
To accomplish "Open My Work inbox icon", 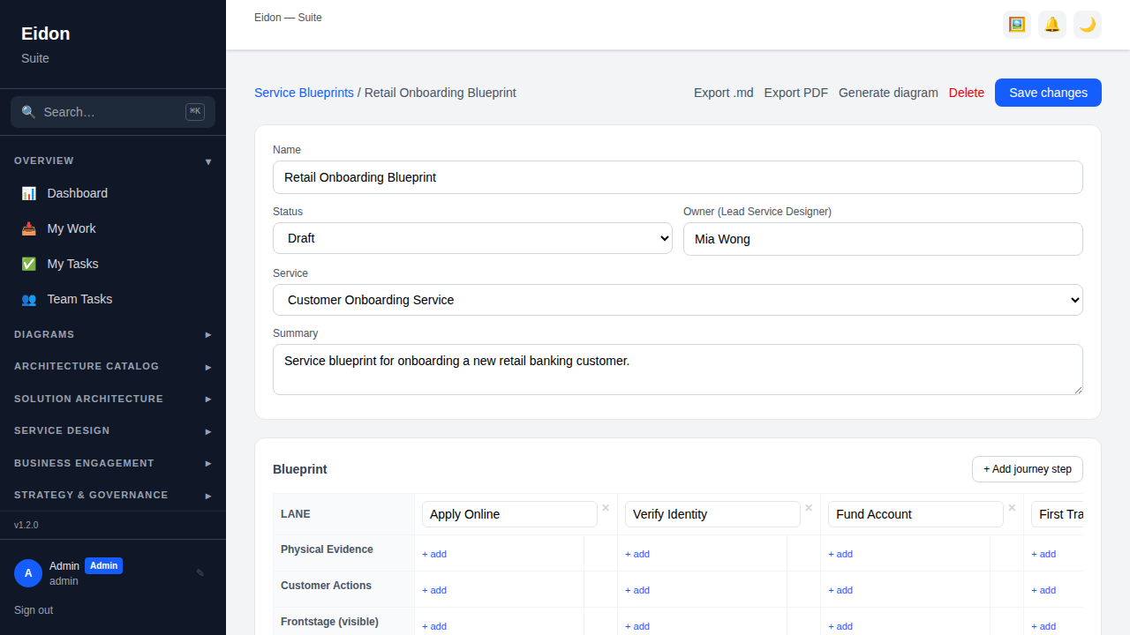I will (29, 228).
